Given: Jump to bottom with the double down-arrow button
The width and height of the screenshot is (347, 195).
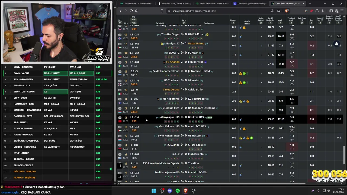Looking at the screenshot, I should [x=120, y=177].
